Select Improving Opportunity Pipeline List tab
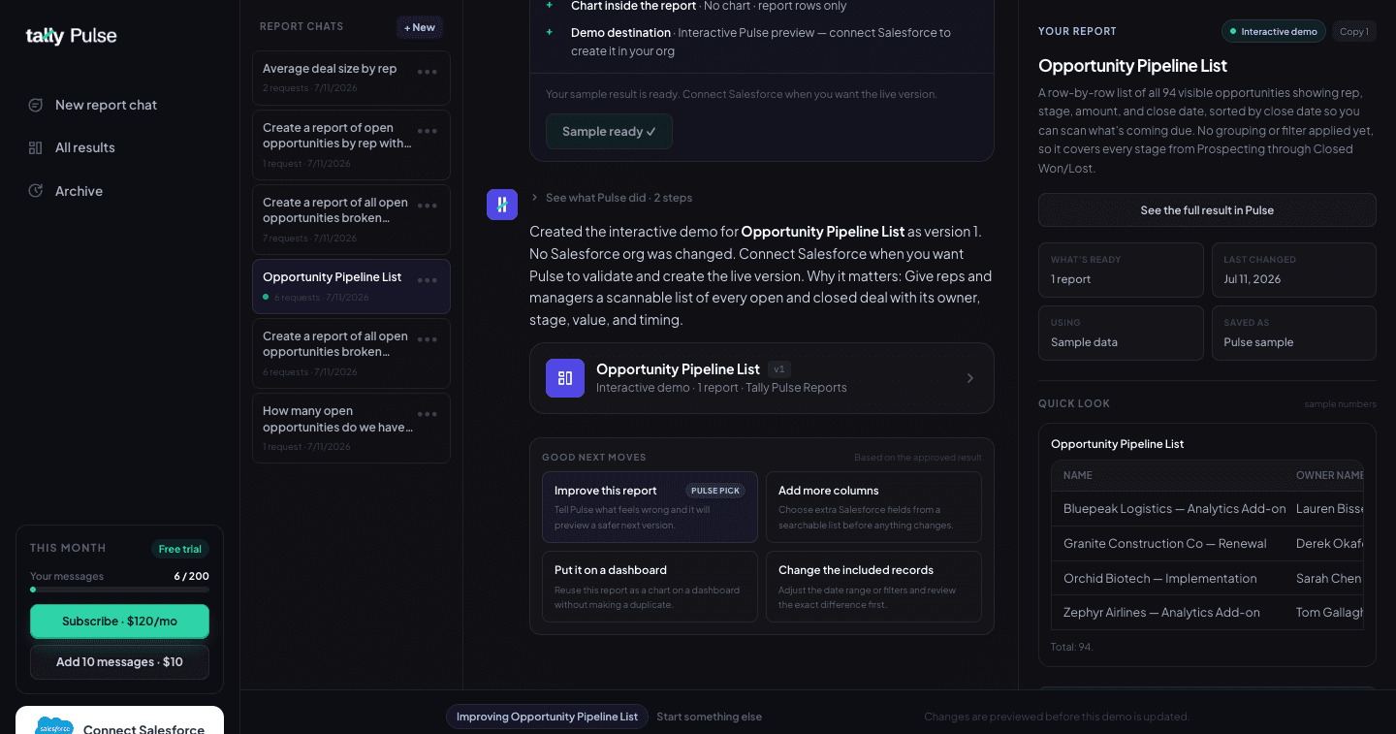Screen dimensions: 1396x734 (x=547, y=717)
